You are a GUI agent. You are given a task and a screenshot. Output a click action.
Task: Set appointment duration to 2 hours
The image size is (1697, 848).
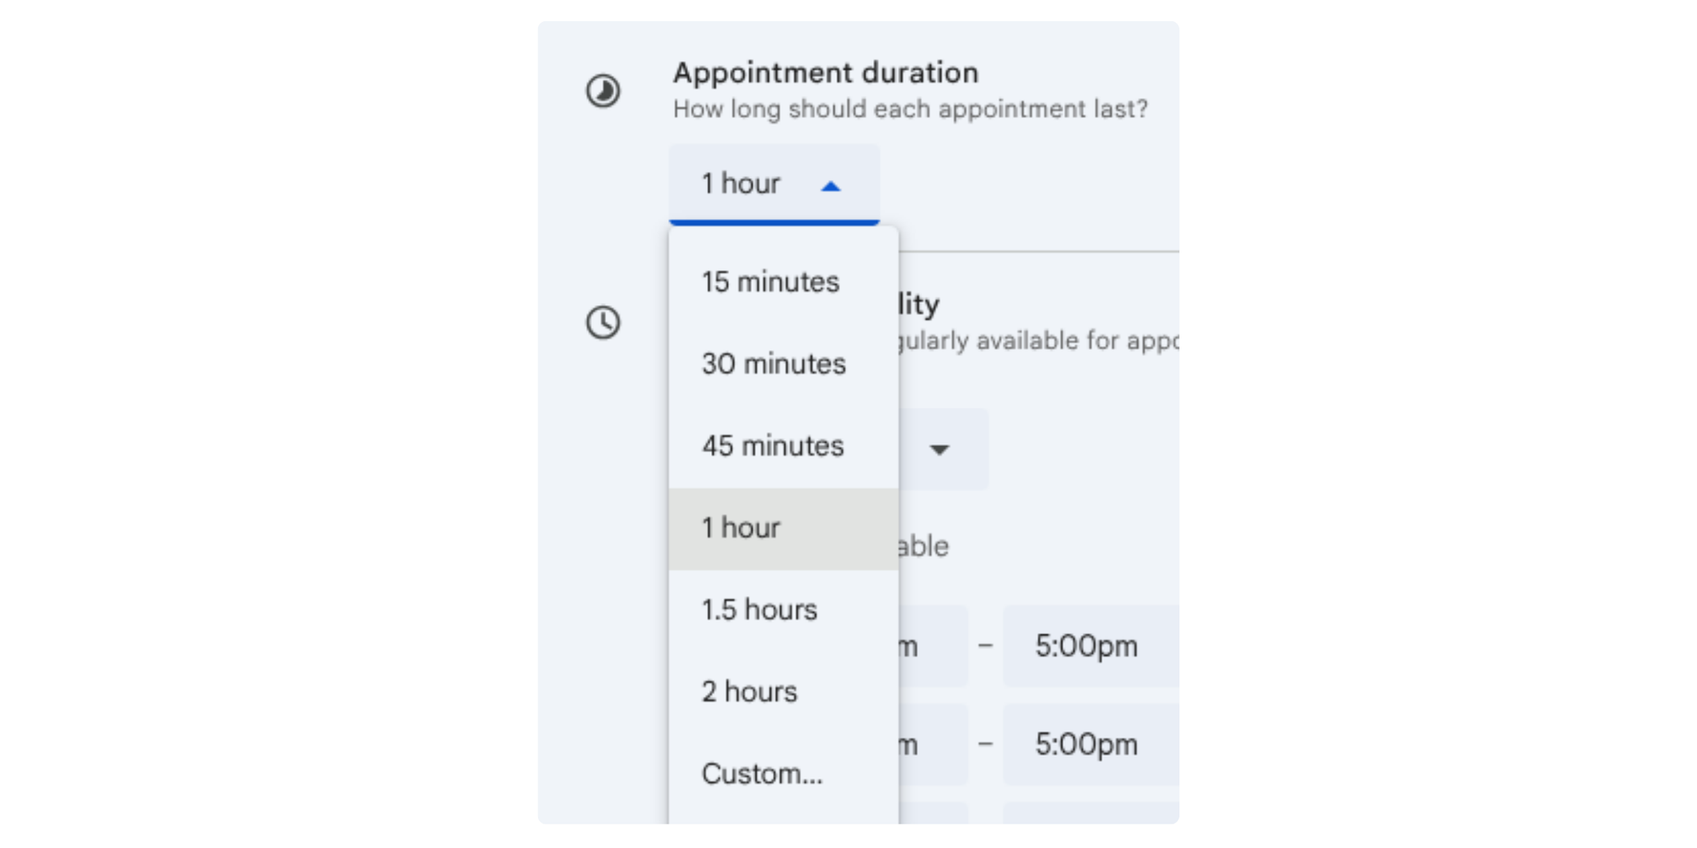pos(748,691)
